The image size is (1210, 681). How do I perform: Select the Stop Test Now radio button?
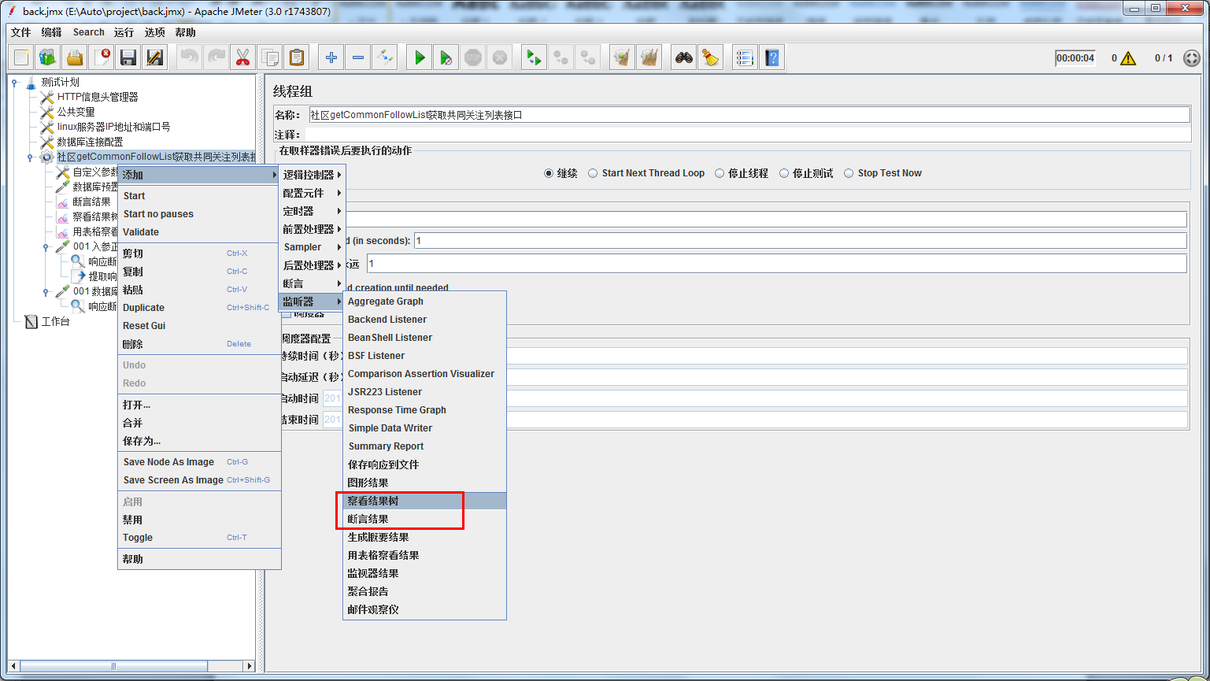[849, 173]
